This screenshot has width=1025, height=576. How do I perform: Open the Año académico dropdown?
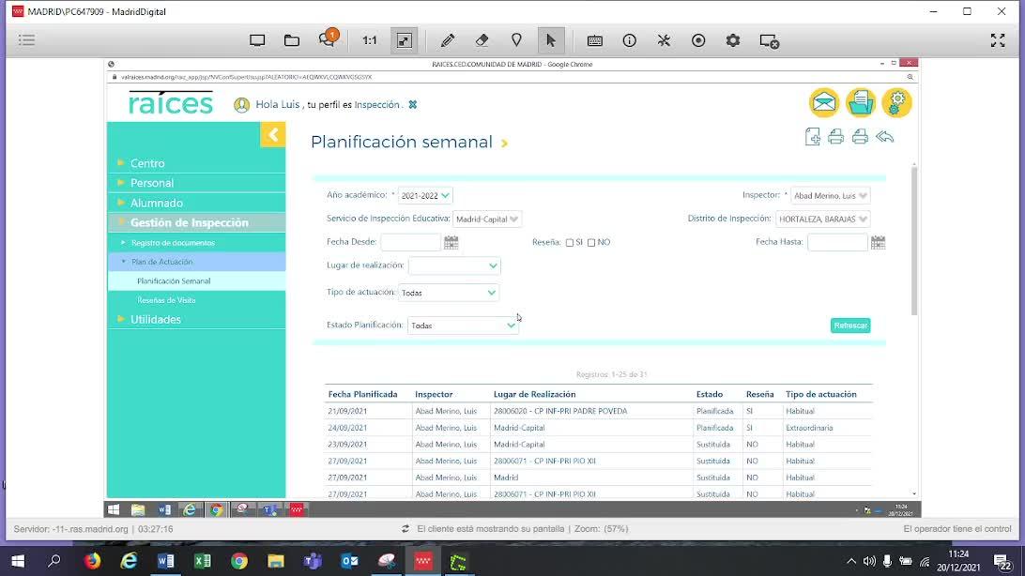[x=425, y=196]
